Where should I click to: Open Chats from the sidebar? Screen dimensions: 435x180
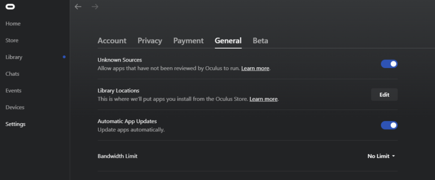[x=12, y=74]
